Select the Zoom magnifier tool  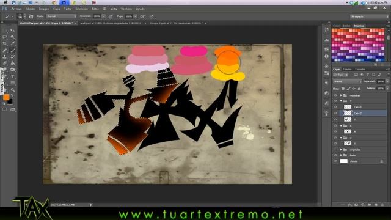[x=13, y=90]
